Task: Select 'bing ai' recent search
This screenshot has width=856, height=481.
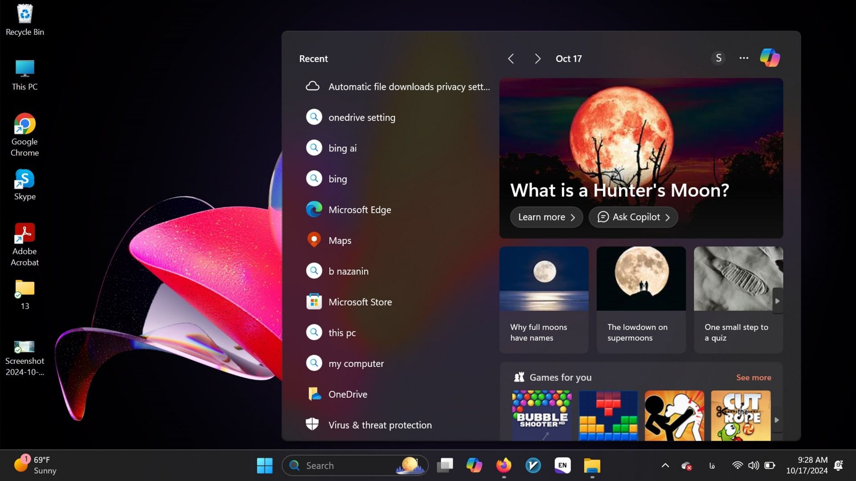Action: pyautogui.click(x=342, y=148)
